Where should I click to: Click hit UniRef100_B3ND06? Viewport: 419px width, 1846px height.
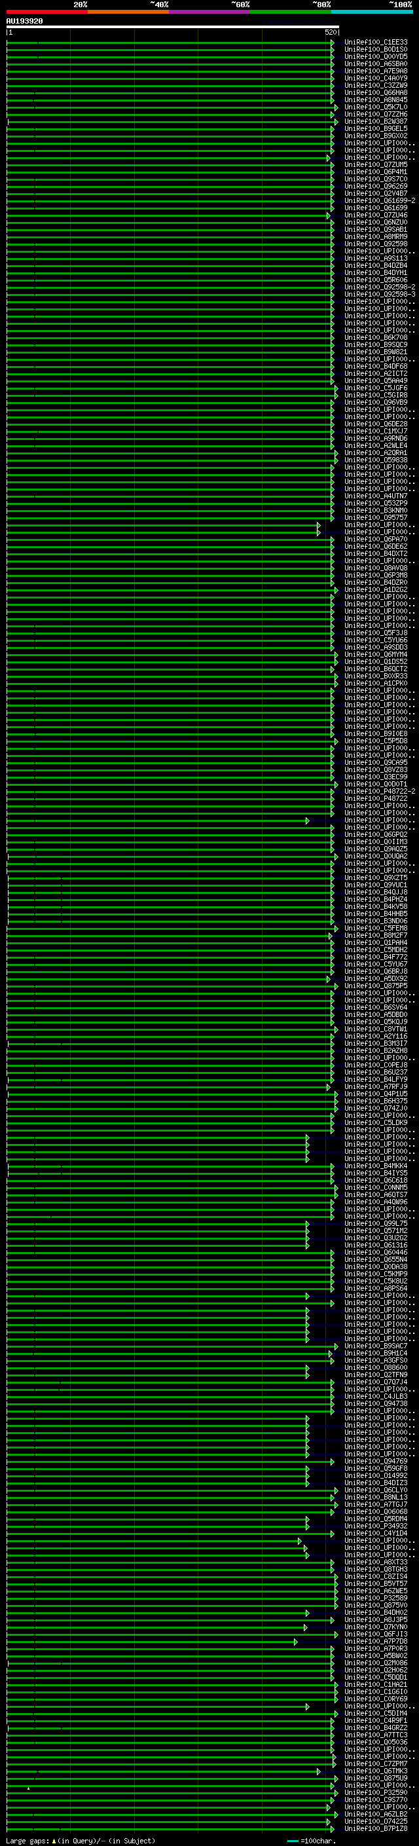376,921
